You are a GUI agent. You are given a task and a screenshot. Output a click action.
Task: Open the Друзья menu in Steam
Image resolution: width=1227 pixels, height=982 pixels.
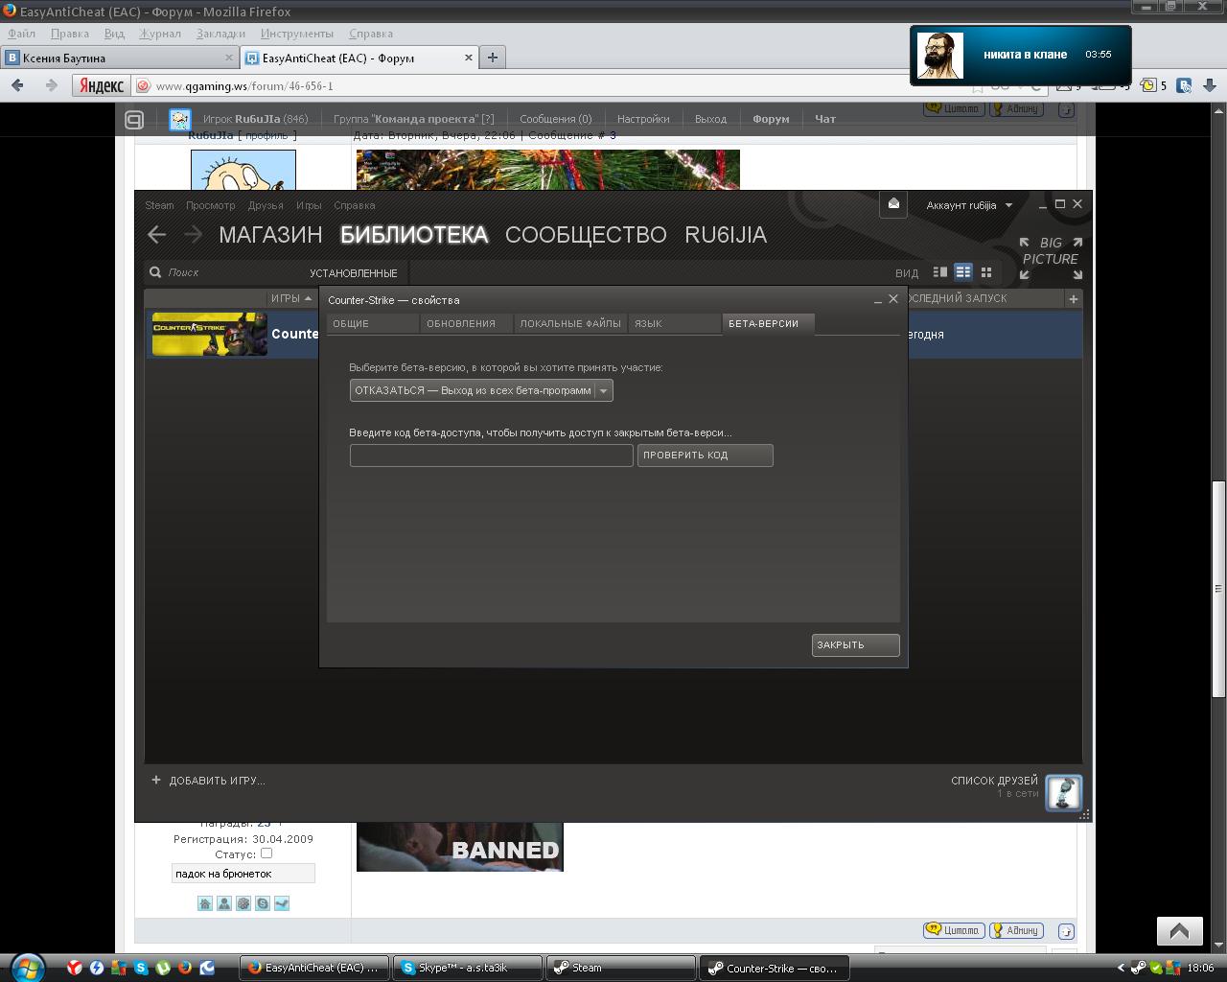[266, 205]
